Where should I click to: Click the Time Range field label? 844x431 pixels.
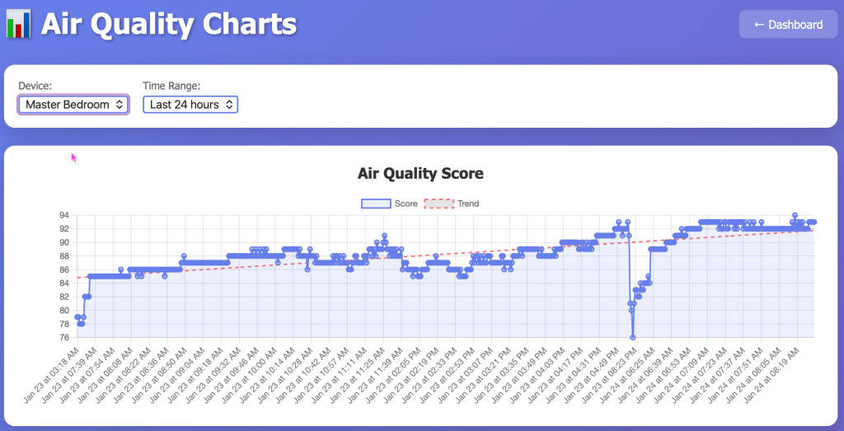171,86
